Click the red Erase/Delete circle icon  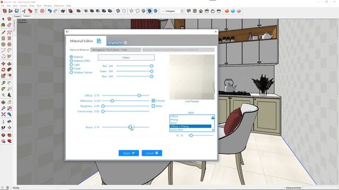[x=42, y=11]
